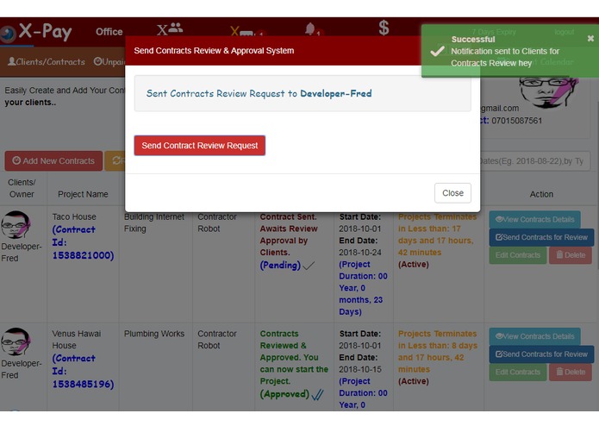The image size is (599, 426).
Task: Click Developer-Fred avatar in Venus Hawai row
Action: coord(16,341)
